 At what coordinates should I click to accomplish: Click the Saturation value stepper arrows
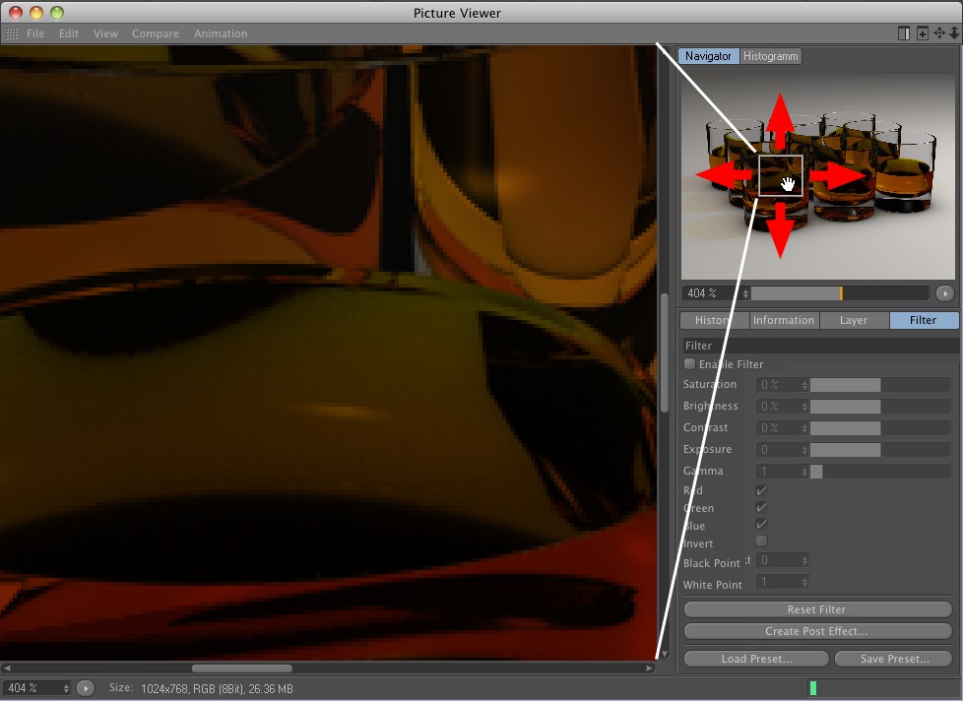pyautogui.click(x=804, y=385)
